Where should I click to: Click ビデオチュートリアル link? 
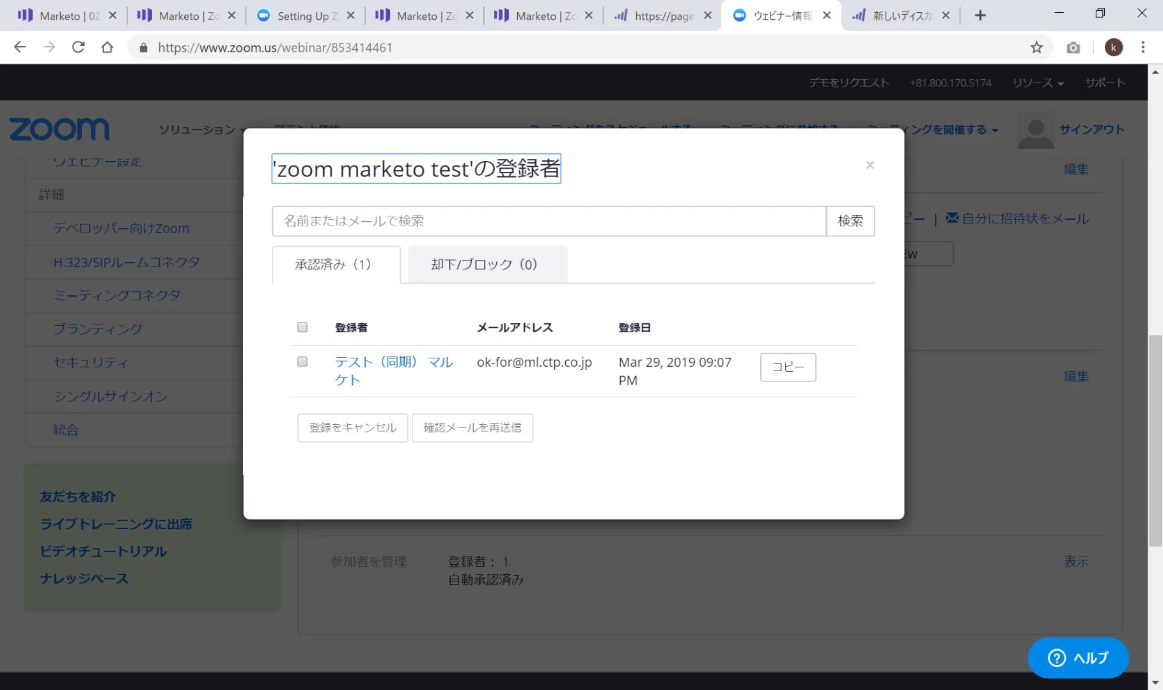click(x=103, y=551)
